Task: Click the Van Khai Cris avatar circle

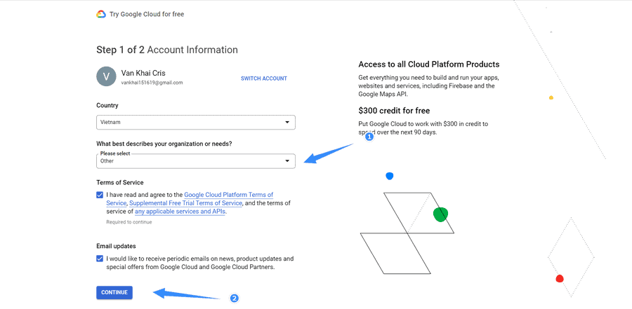Action: 107,76
